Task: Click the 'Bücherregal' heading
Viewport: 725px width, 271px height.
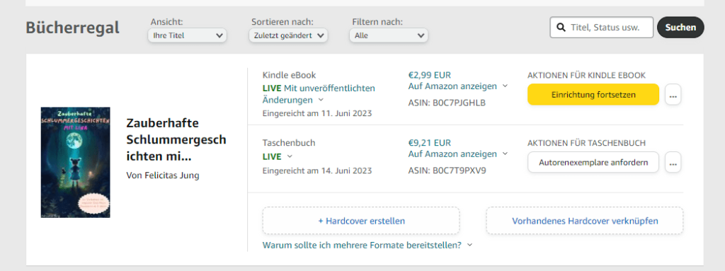Action: [73, 28]
